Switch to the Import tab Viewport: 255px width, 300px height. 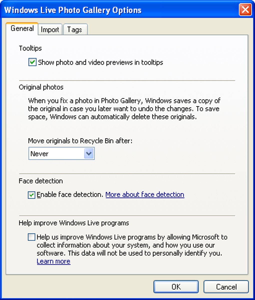[50, 29]
